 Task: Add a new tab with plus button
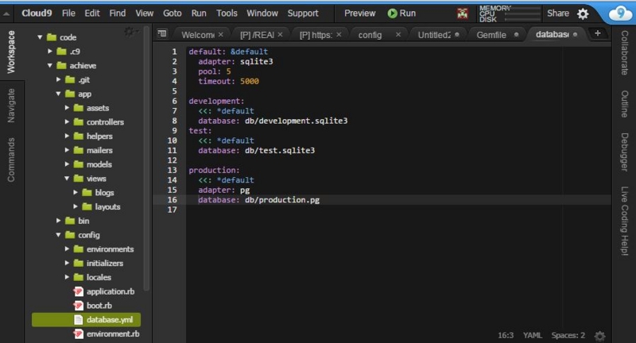(x=598, y=33)
